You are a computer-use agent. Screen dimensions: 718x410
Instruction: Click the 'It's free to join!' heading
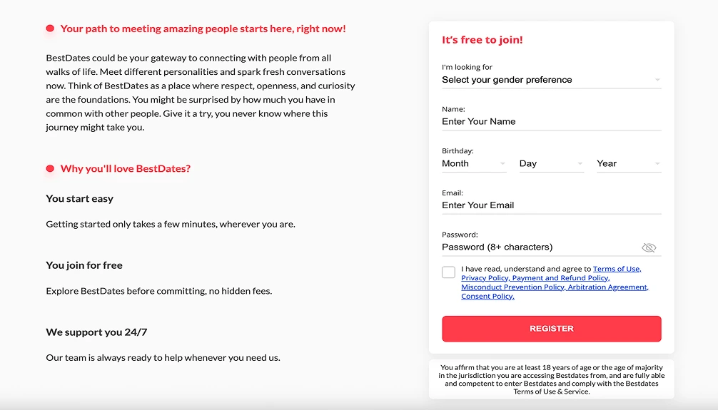coord(482,41)
